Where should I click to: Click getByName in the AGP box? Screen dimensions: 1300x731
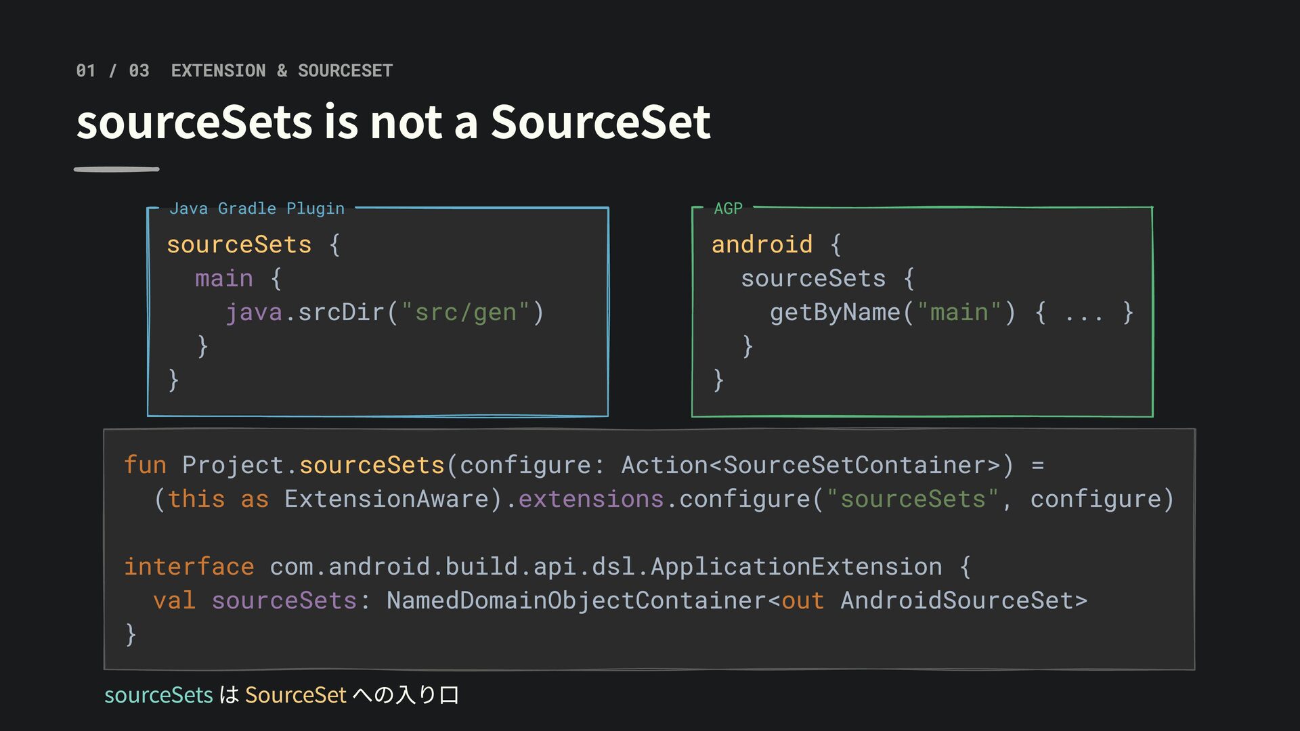(835, 312)
